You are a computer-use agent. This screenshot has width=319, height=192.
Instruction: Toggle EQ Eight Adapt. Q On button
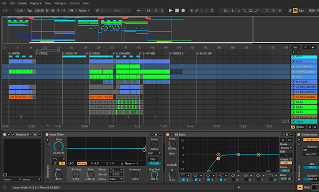(x=286, y=163)
